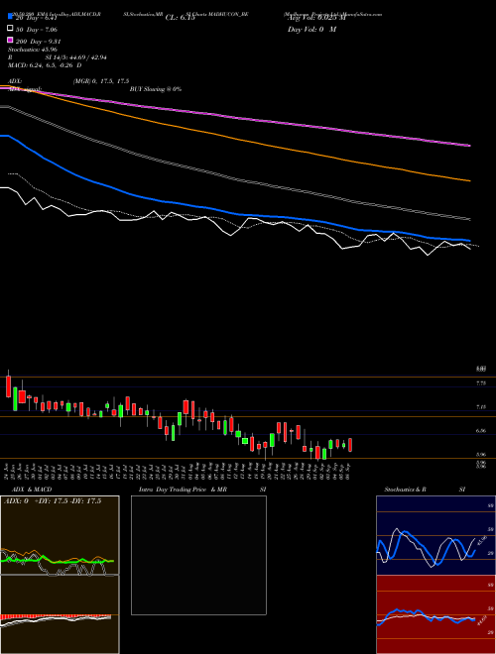Click the blue 20 Day EMA legend swatch
This screenshot has height=654, width=496.
[11, 16]
